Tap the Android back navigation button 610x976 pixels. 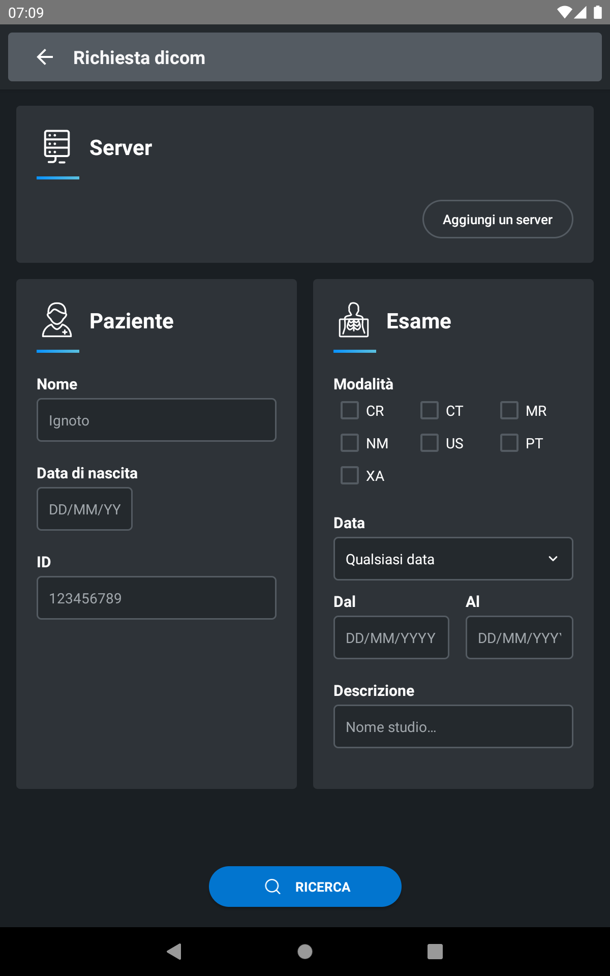click(x=174, y=951)
